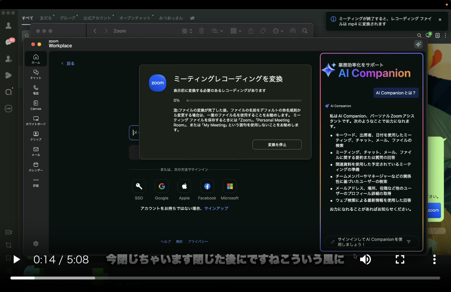Screen dimensions: 451x292
Task: Open Clips (クリップ) in Zoom sidebar
Action: (x=36, y=136)
